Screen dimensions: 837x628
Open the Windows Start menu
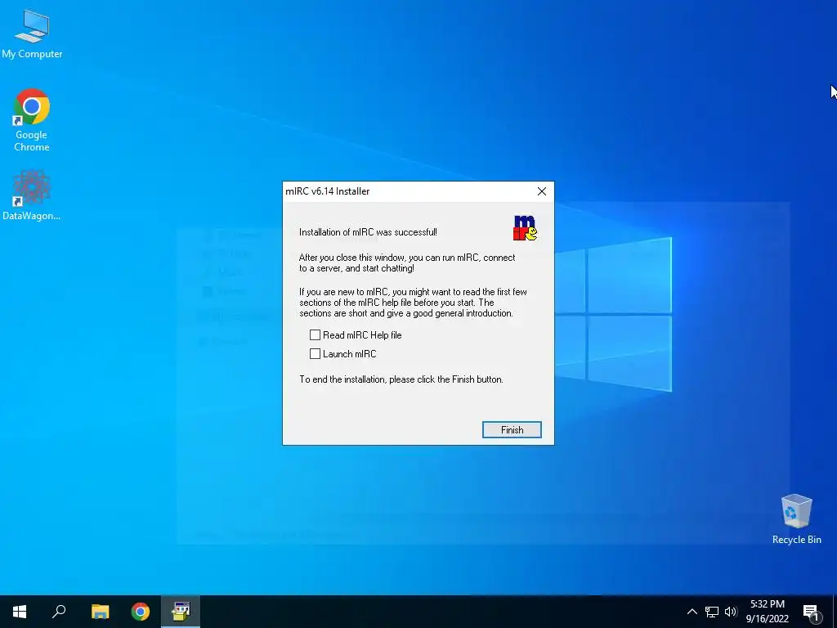pyautogui.click(x=20, y=612)
